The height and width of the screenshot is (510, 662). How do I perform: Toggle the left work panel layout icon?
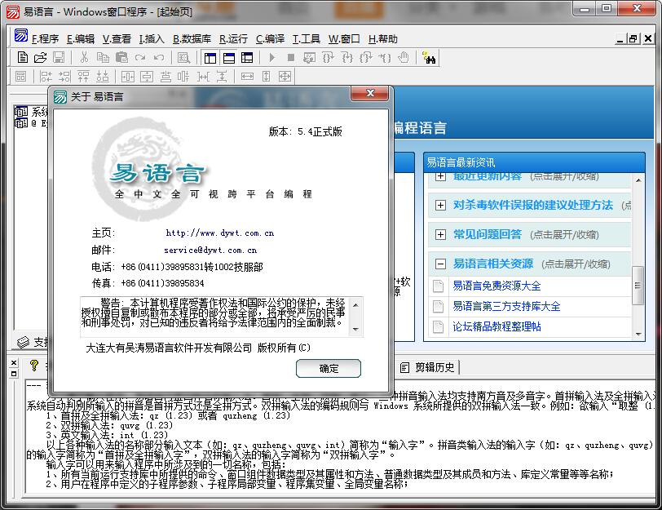tap(210, 57)
